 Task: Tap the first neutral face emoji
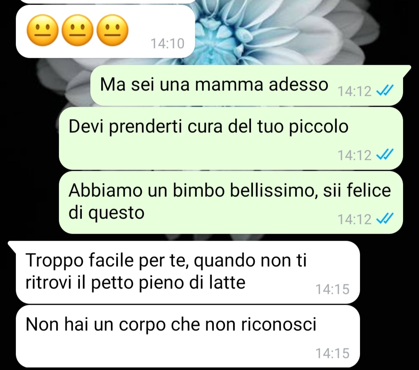(43, 30)
